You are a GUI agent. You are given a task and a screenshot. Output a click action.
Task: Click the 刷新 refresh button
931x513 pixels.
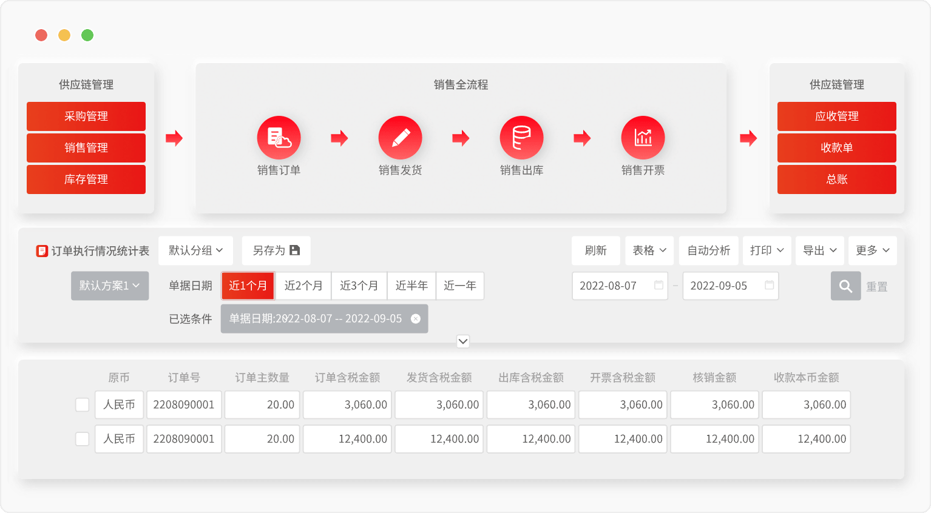595,250
